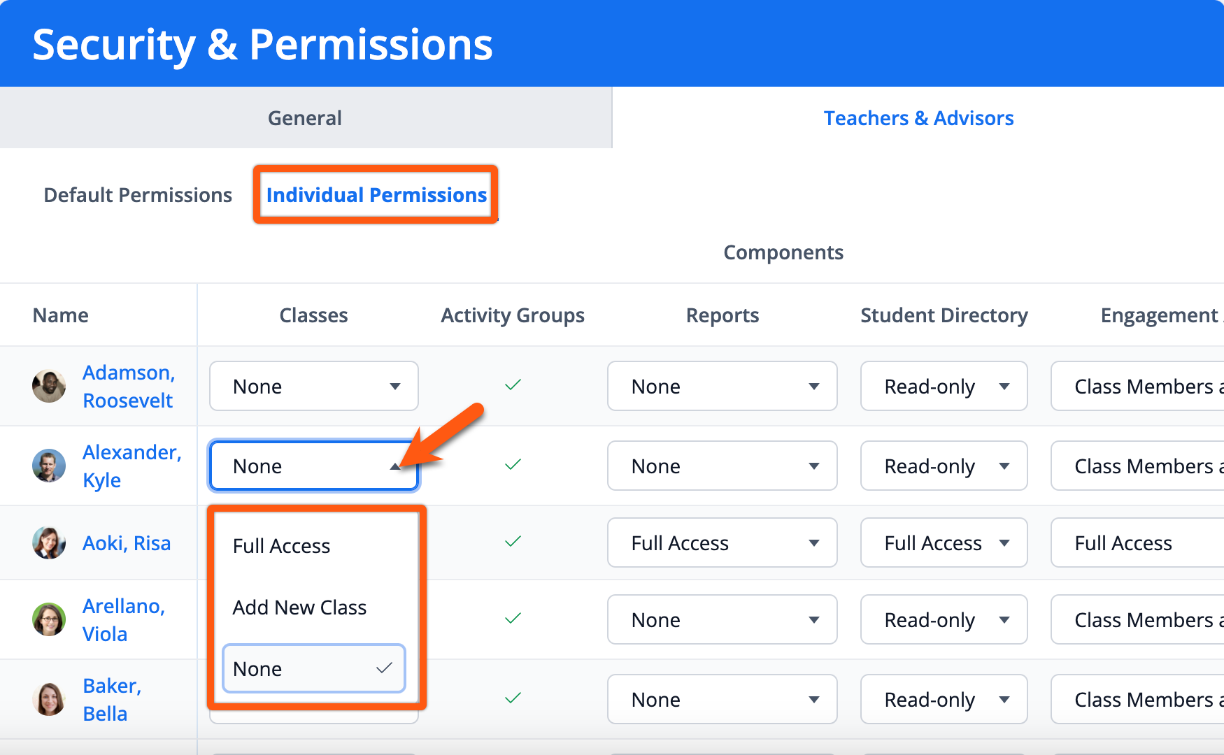1224x755 pixels.
Task: Choose Add New Class option
Action: pyautogui.click(x=313, y=607)
